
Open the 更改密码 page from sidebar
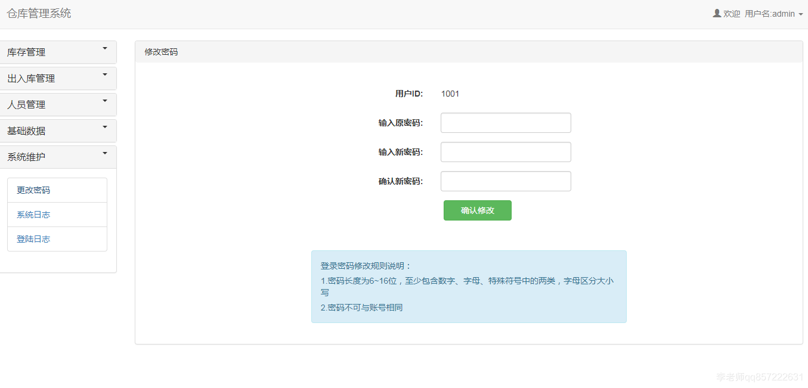pyautogui.click(x=33, y=190)
